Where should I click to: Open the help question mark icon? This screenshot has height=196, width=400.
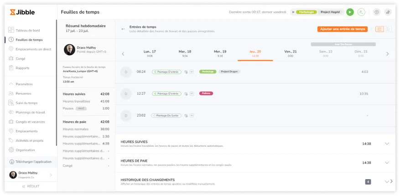[x=377, y=12]
